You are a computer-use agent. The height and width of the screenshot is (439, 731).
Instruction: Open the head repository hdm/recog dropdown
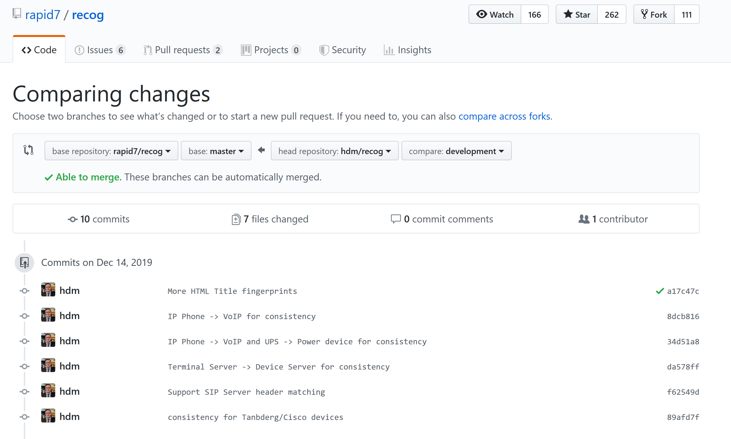point(334,150)
